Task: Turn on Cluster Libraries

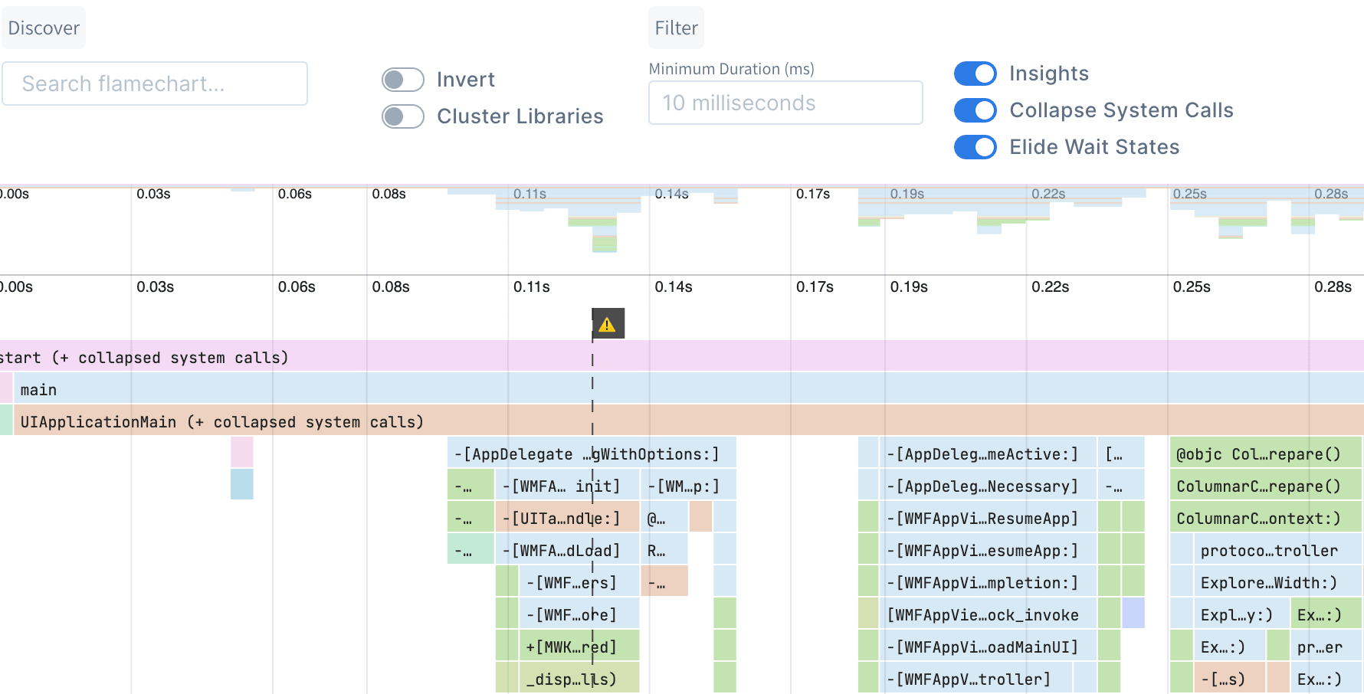Action: point(402,116)
